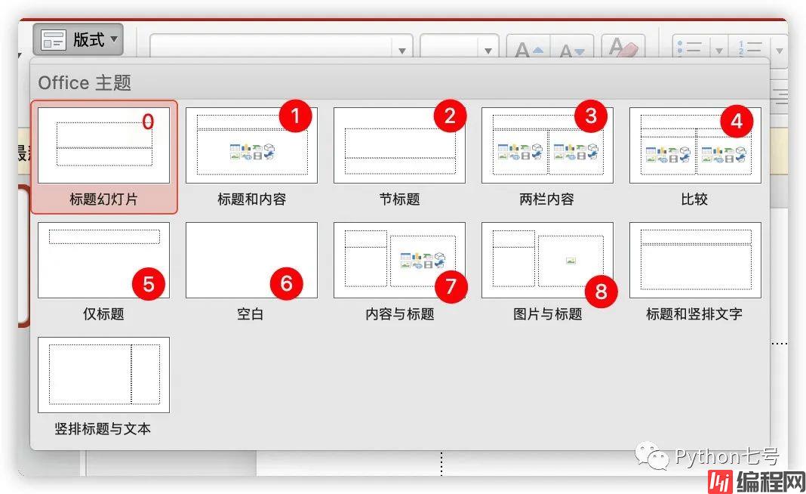Select the 标题和竖排文字 layout
The height and width of the screenshot is (494, 806).
pos(694,261)
